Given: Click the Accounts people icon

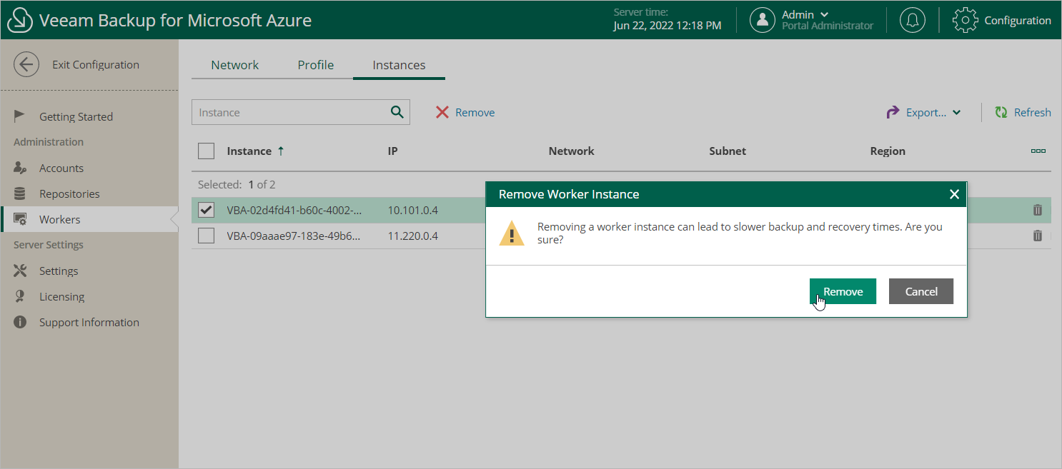Looking at the screenshot, I should pyautogui.click(x=20, y=168).
